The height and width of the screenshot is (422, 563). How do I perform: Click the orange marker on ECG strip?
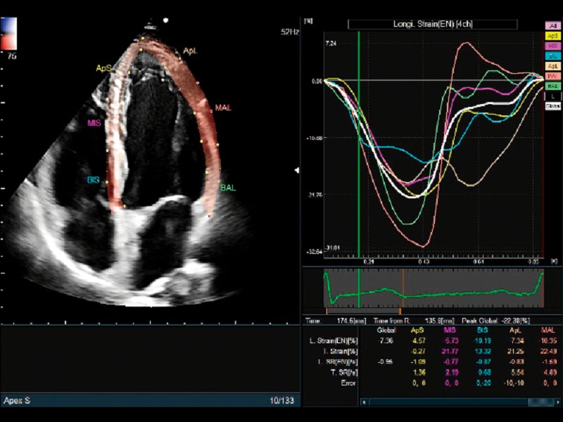pyautogui.click(x=403, y=288)
